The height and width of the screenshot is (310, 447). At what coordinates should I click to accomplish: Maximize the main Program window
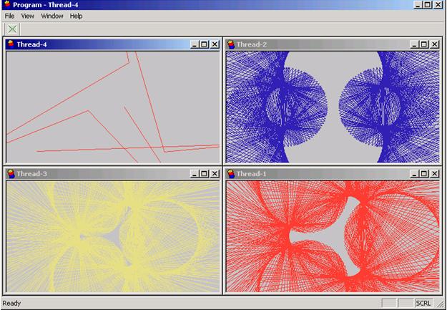[427, 5]
